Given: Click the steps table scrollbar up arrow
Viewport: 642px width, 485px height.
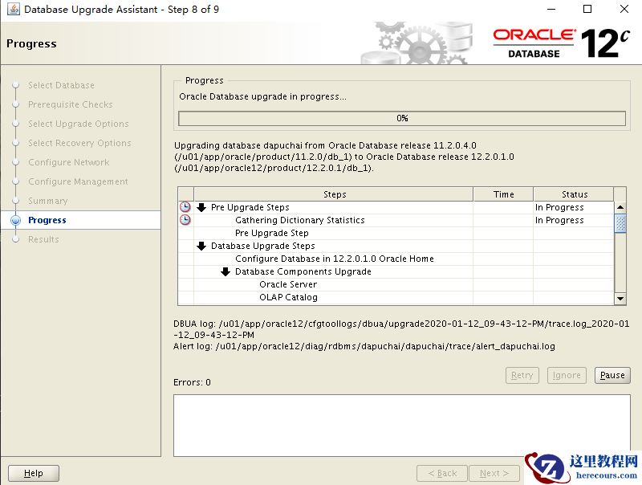Looking at the screenshot, I should point(620,207).
